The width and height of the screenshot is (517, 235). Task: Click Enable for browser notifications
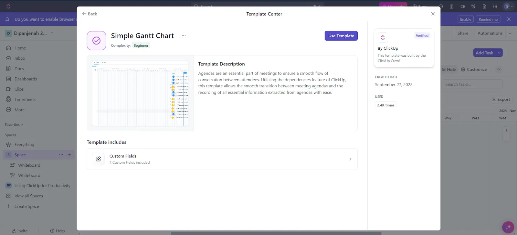click(466, 19)
